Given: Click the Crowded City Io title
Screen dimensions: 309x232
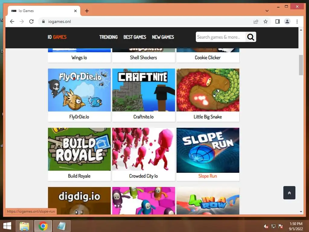Looking at the screenshot, I should [x=143, y=176].
